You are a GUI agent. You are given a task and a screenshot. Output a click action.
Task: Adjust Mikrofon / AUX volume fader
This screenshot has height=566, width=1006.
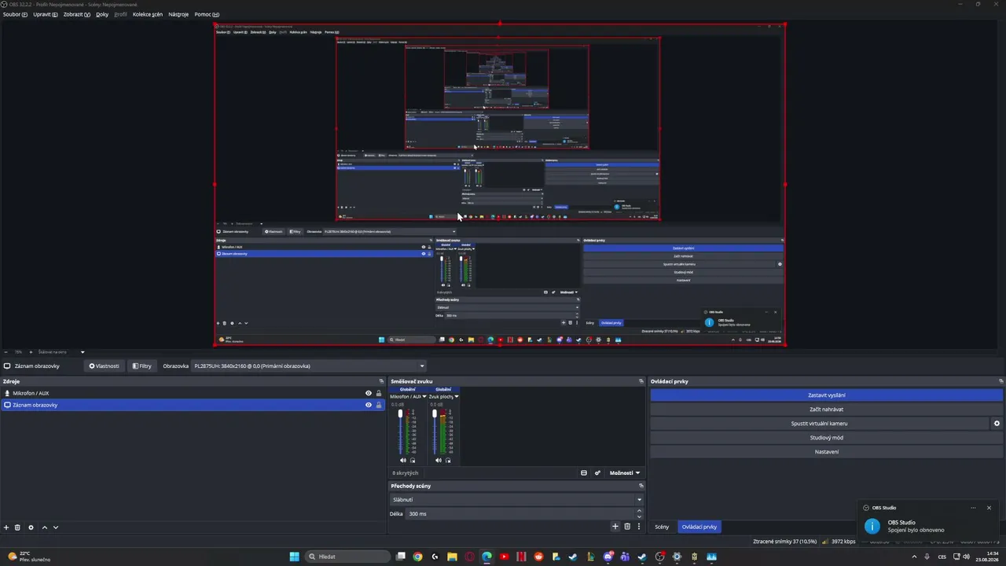[400, 414]
